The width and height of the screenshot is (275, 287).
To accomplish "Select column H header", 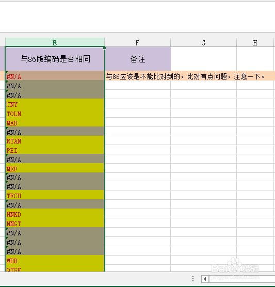I will point(255,42).
